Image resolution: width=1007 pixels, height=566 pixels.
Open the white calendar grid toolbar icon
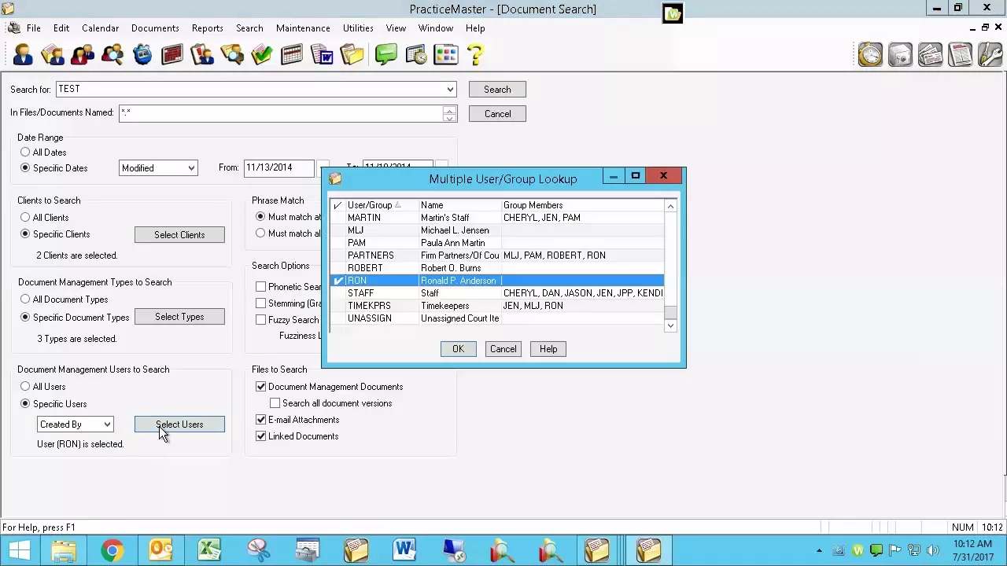pos(292,54)
